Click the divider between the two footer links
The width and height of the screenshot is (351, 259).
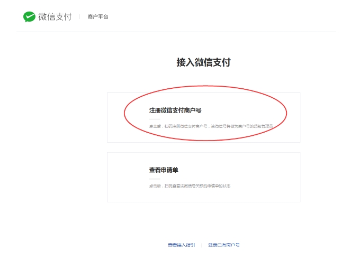[201, 245]
